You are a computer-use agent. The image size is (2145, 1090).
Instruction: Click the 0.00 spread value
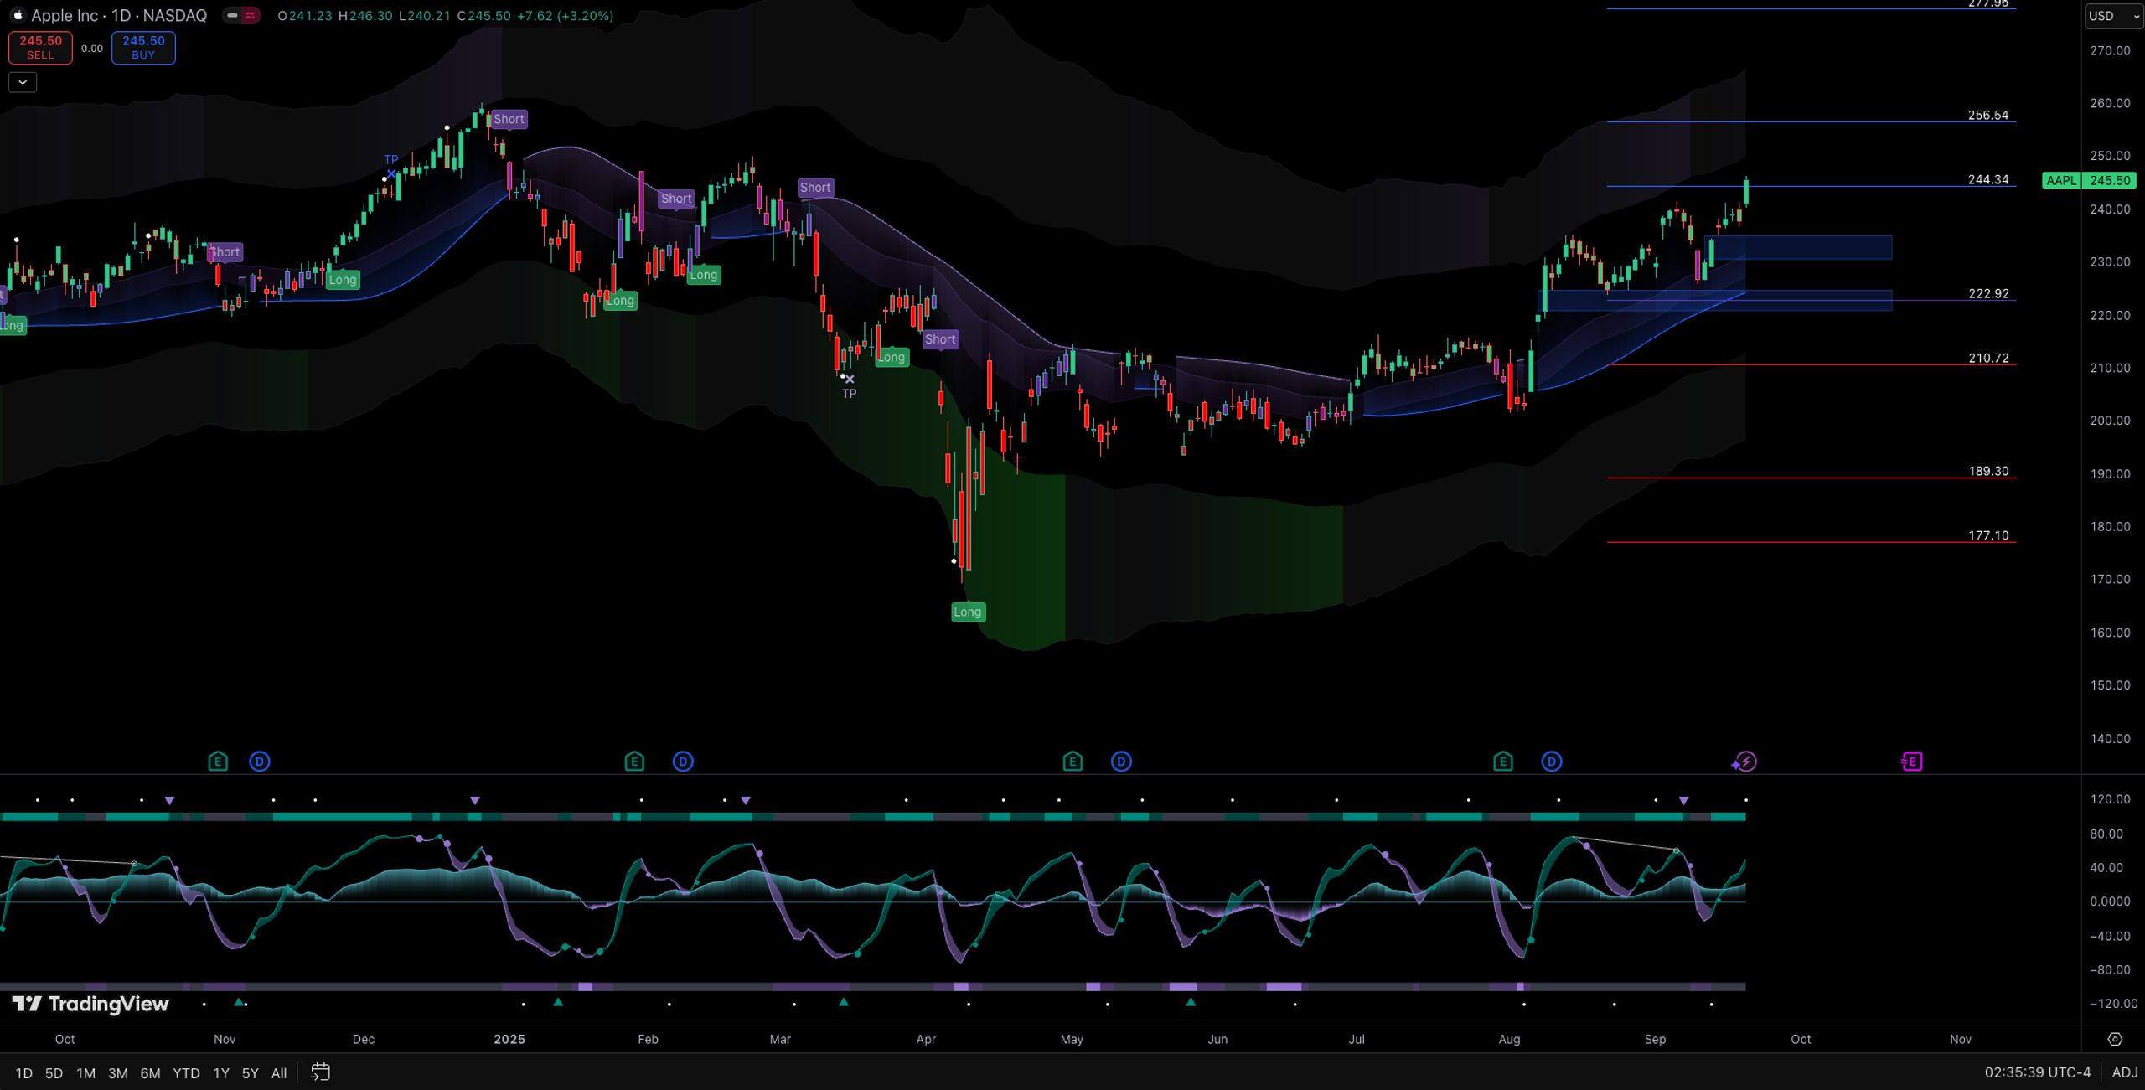point(92,49)
